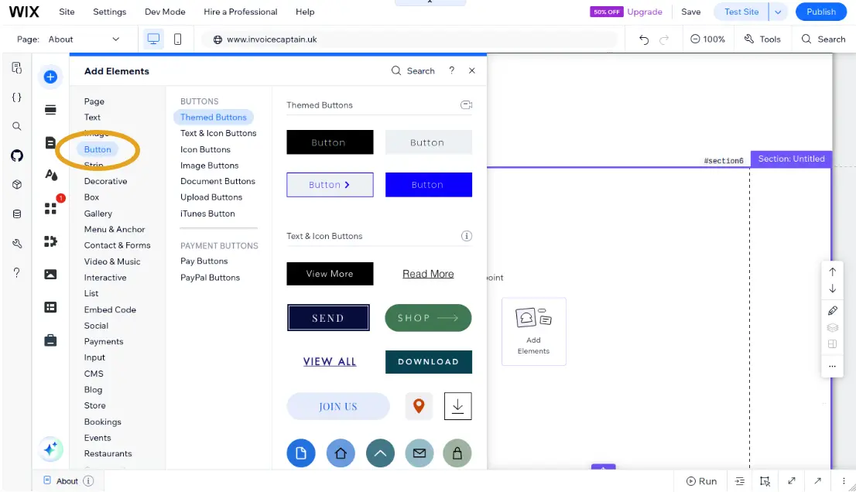Open Pages document icon in sidebar

[x=51, y=143]
